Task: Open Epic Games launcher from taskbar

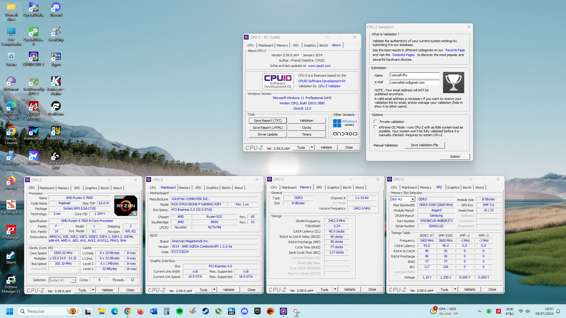Action: [257, 311]
